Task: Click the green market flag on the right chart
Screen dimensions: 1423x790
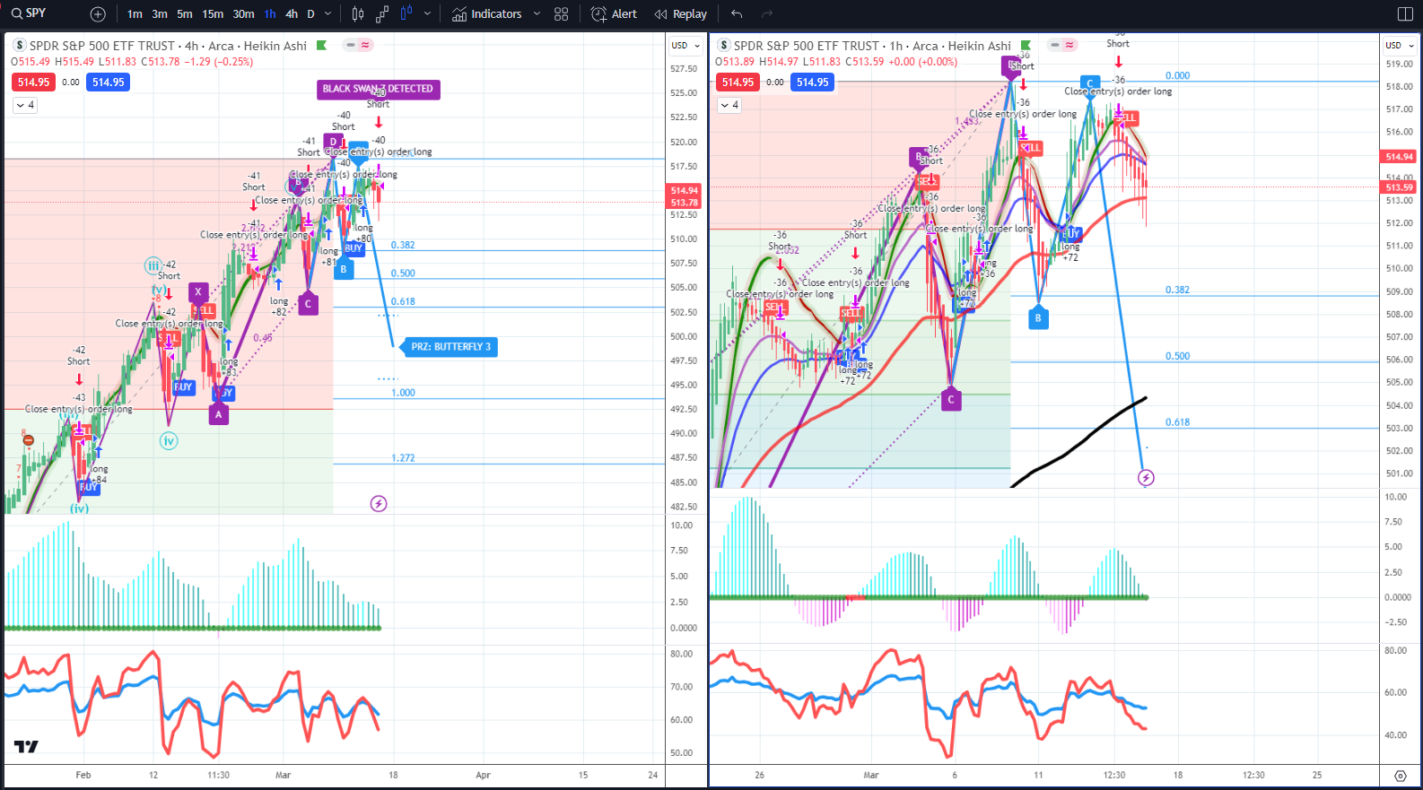Action: click(1026, 46)
